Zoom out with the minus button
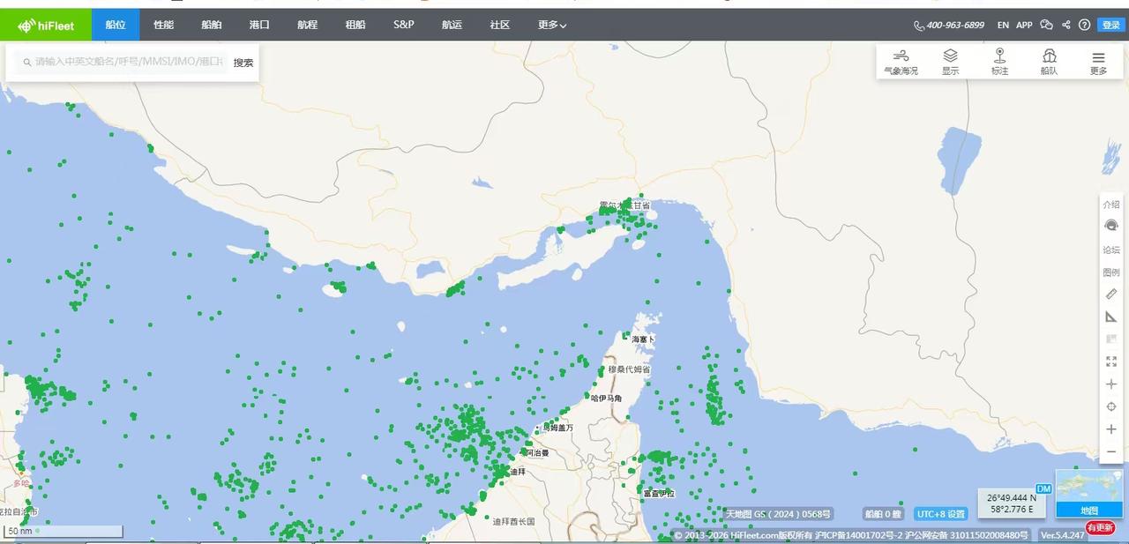The width and height of the screenshot is (1129, 544). pos(1111,451)
